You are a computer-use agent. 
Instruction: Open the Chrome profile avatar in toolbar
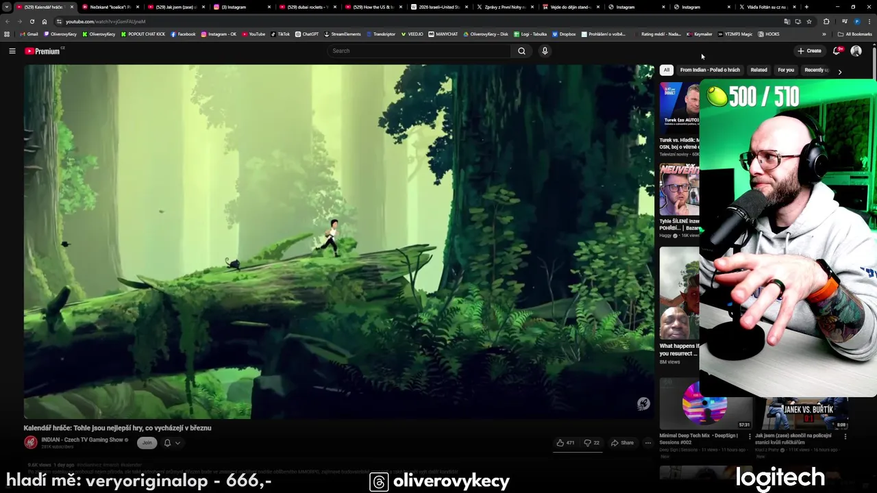pos(856,21)
